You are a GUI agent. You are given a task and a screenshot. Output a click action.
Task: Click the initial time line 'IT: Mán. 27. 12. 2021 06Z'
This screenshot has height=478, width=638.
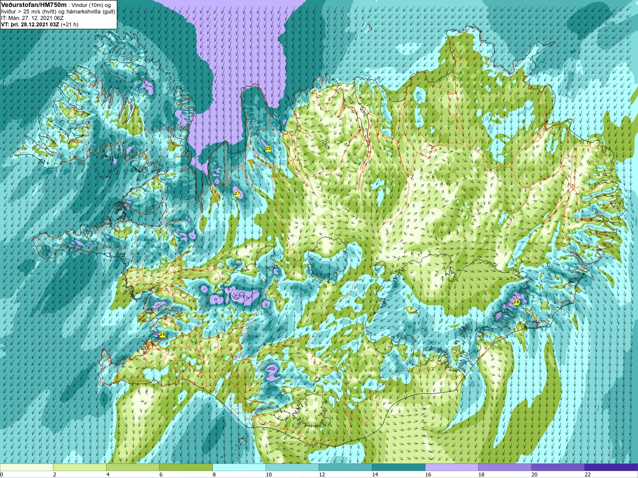[32, 18]
